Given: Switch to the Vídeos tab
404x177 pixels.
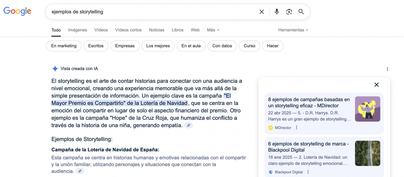Looking at the screenshot, I should [x=101, y=30].
